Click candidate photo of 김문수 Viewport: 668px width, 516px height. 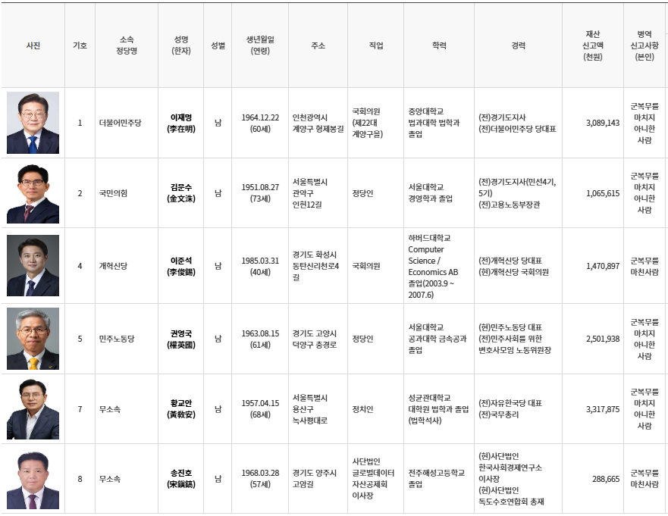point(33,193)
